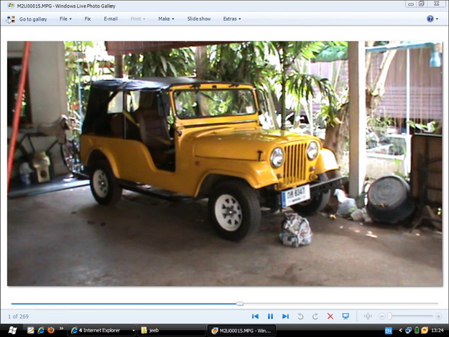This screenshot has height=337, width=449.
Task: Expand the Make dropdown menu
Action: coord(166,19)
